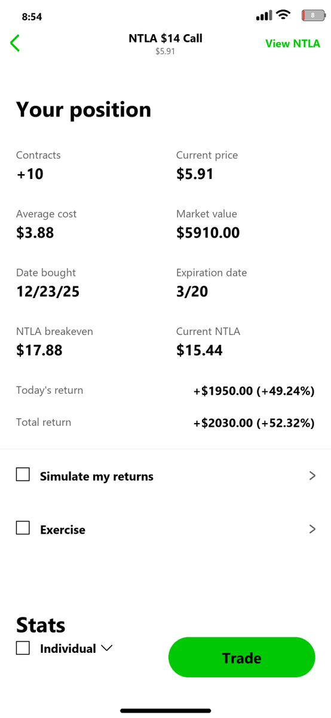Open the View NTLA link
This screenshot has height=718, width=331.
click(293, 44)
